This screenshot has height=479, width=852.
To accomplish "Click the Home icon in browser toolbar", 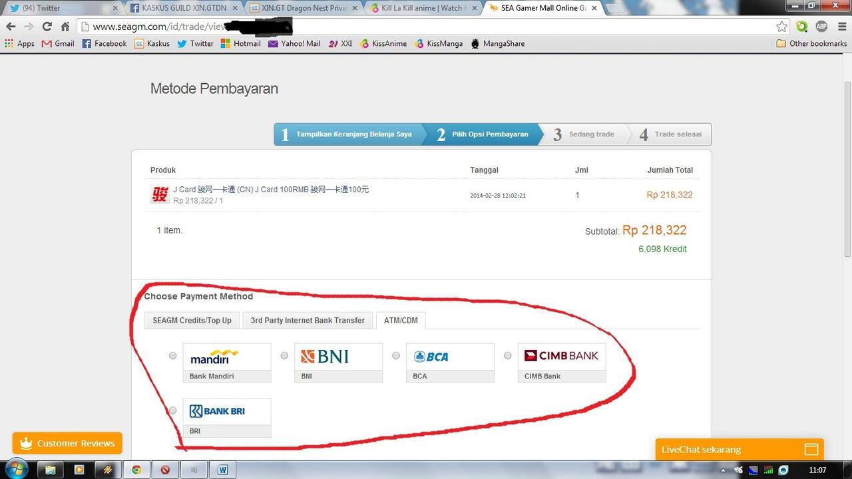I will click(65, 27).
